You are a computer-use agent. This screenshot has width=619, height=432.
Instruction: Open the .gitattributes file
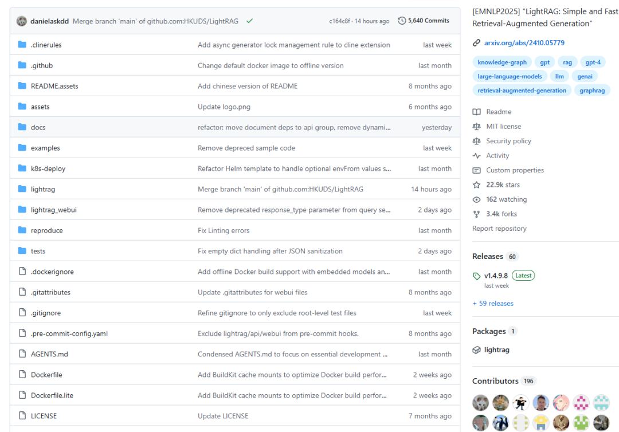click(50, 292)
